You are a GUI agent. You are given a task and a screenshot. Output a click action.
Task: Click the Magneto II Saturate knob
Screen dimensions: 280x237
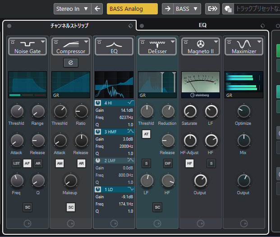[x=190, y=111]
